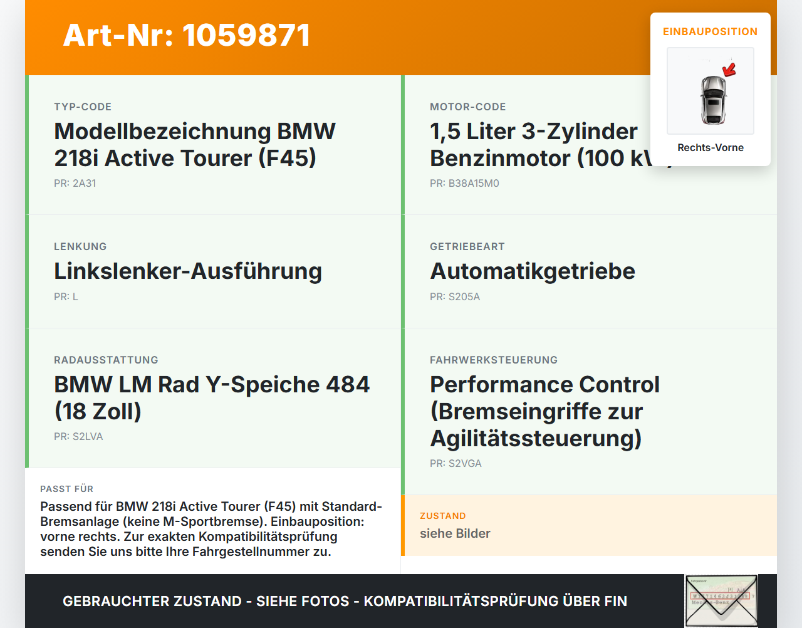Click PR: L code
Image resolution: width=802 pixels, height=628 pixels.
pos(66,296)
